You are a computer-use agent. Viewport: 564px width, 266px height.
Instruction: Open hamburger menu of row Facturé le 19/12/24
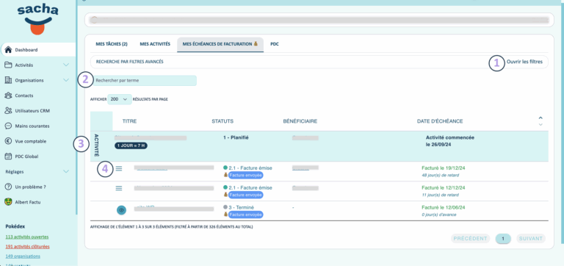[119, 168]
